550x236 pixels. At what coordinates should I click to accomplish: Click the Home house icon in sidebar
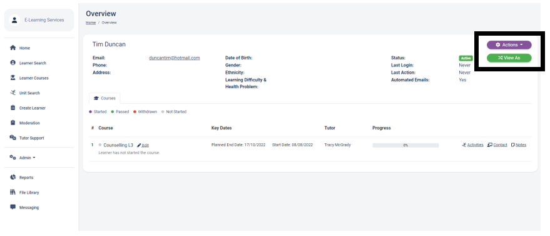13,48
